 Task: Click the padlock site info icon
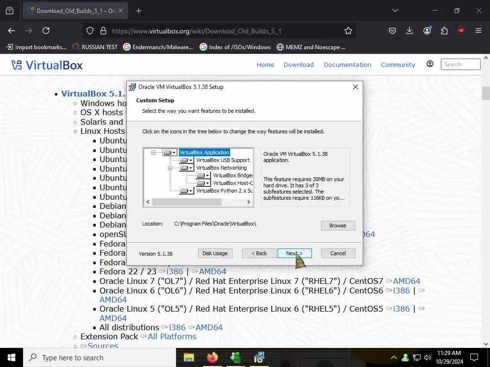tap(103, 31)
